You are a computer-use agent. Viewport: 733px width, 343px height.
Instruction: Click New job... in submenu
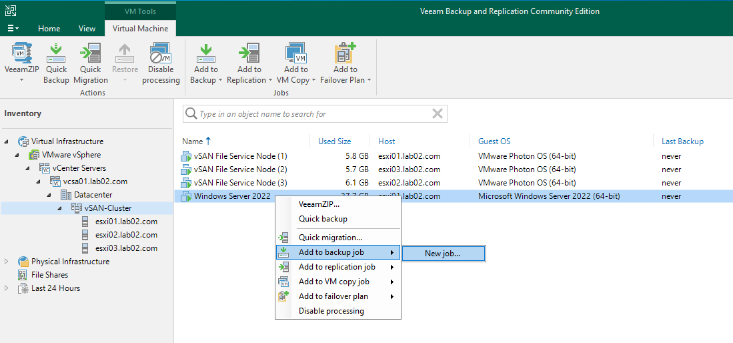(x=443, y=254)
